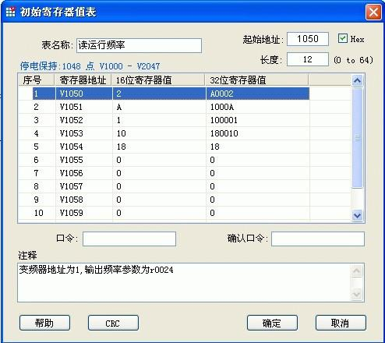Click the length field showing 12
The image size is (385, 343).
pyautogui.click(x=308, y=59)
